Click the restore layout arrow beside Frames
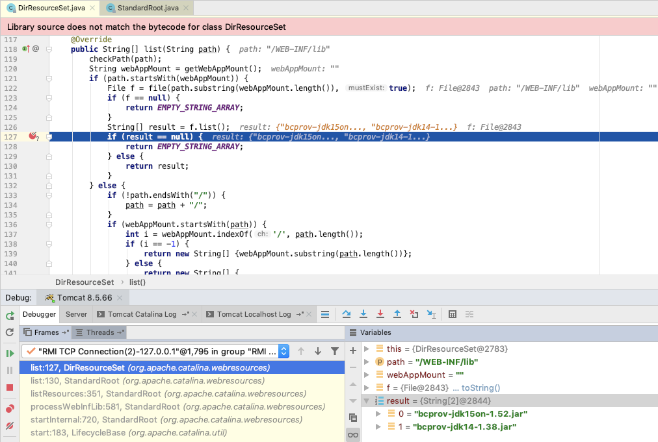Screen dimensions: 658x442 coord(65,332)
